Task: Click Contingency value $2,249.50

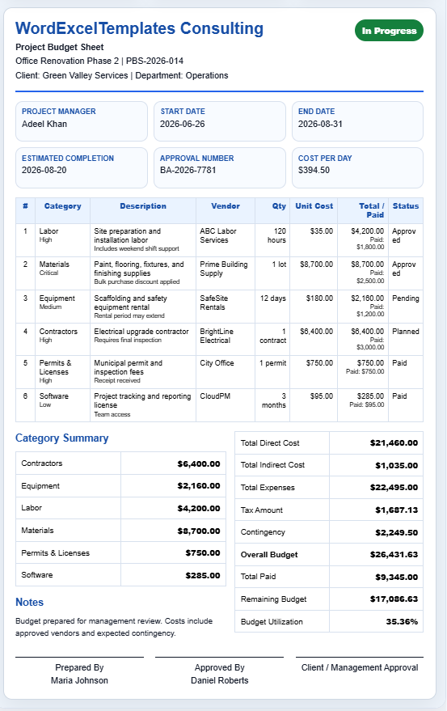Action: click(x=397, y=533)
